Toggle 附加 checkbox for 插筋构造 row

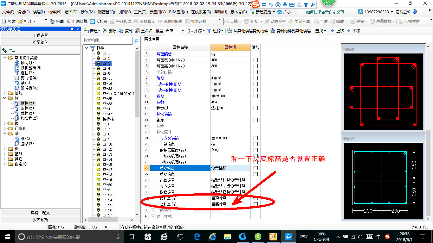pos(255,168)
